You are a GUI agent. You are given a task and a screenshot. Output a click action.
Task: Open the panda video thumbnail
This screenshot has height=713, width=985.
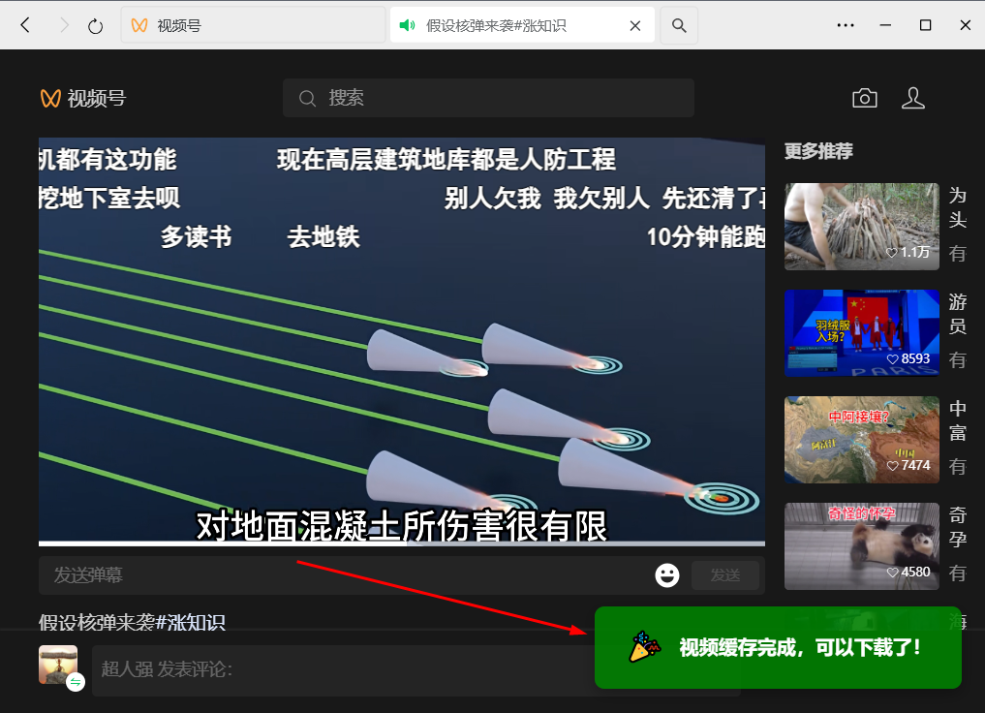pyautogui.click(x=861, y=545)
